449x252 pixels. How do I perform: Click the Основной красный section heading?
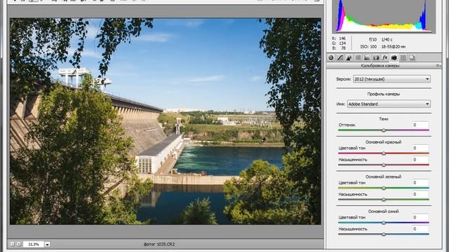point(384,142)
